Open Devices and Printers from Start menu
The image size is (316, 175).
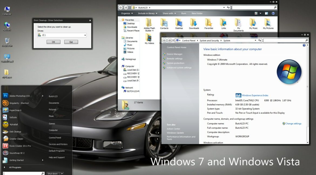click(x=58, y=144)
